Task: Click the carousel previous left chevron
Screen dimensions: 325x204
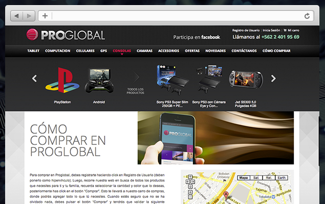Action: 34,79
